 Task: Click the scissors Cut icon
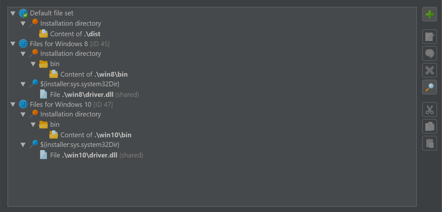point(429,109)
